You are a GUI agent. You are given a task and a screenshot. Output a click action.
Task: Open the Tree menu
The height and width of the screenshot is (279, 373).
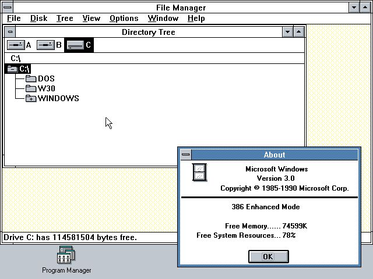pyautogui.click(x=65, y=19)
